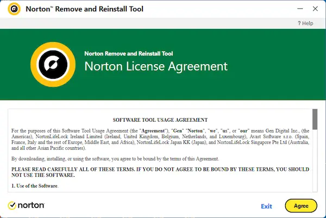
Task: Click the 'By downloading, installing' sentence
Action: [115, 159]
